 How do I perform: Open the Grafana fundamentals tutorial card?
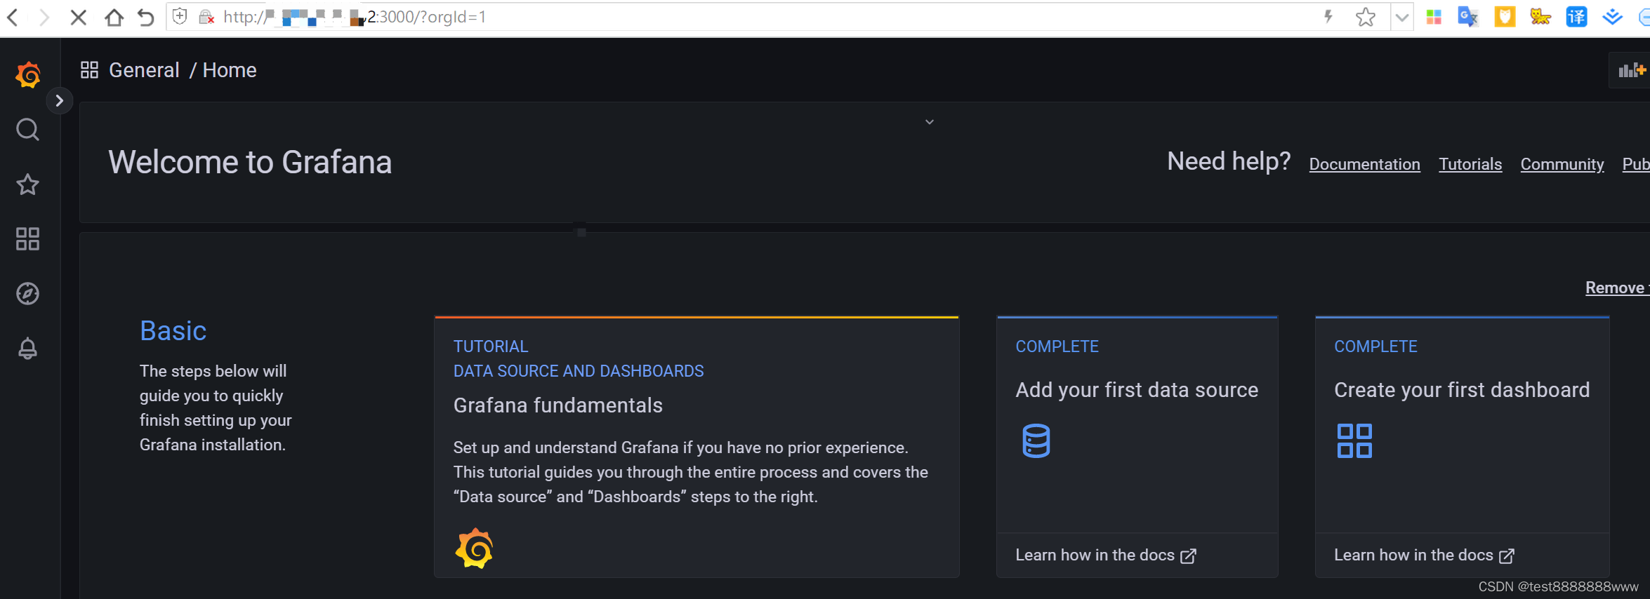click(697, 447)
